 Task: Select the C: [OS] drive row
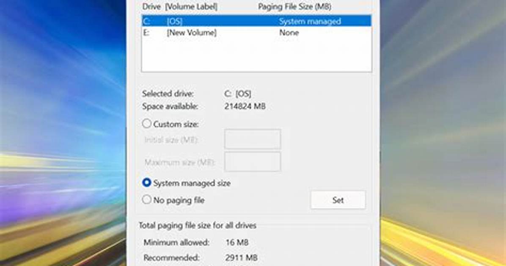click(256, 21)
